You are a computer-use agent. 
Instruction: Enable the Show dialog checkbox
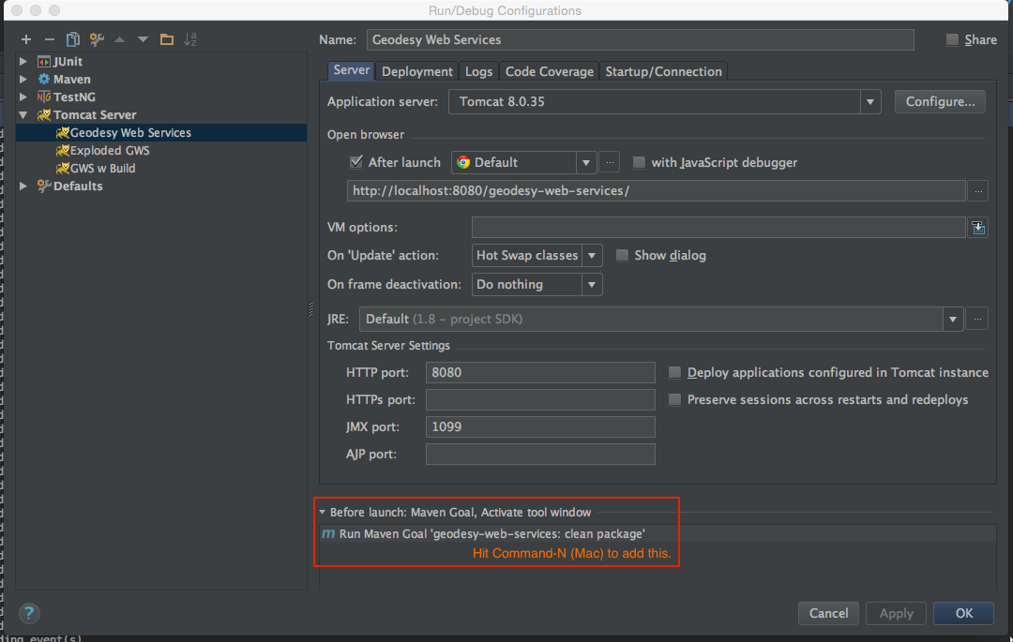point(622,256)
